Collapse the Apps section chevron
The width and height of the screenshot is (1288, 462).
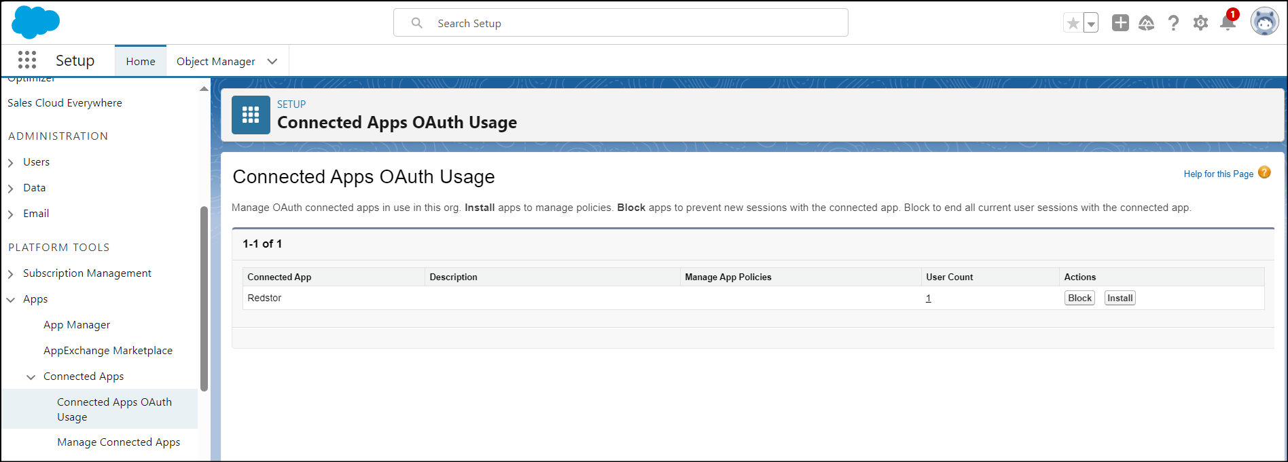point(11,299)
